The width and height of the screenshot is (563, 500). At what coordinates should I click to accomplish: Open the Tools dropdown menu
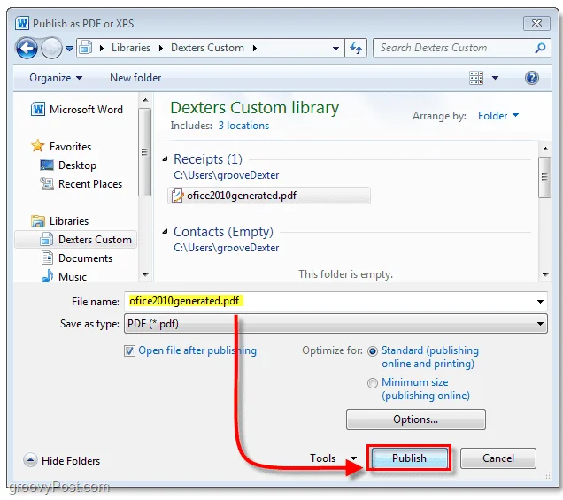click(333, 458)
